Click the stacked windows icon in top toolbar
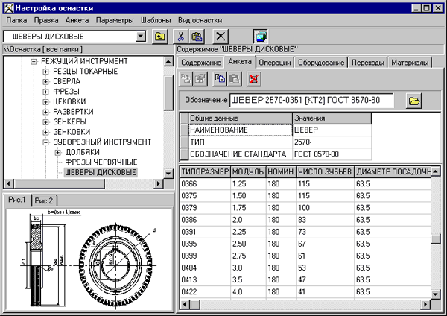 coord(259,36)
